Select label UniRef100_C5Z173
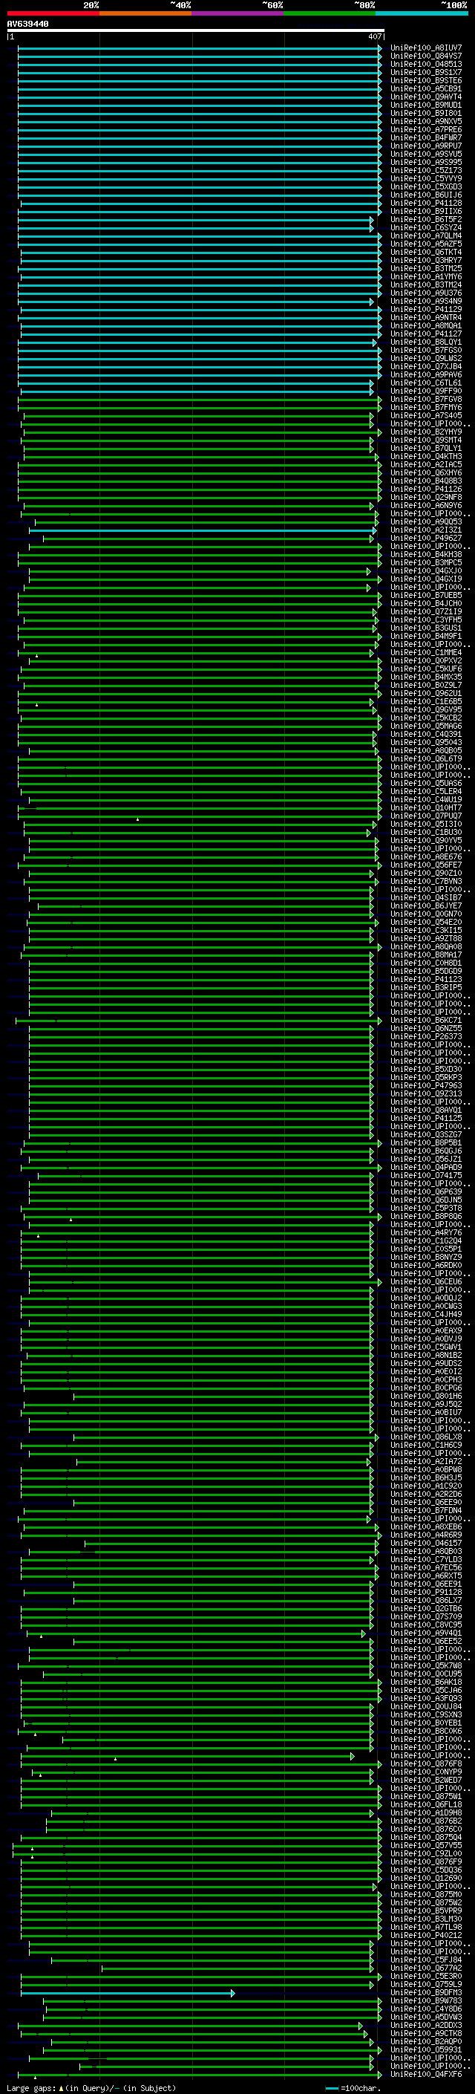Image resolution: width=475 pixels, height=2094 pixels. point(425,171)
